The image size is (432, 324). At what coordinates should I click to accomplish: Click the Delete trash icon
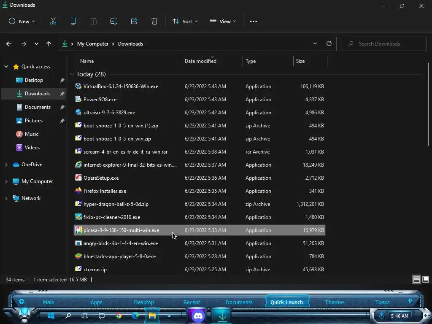click(154, 21)
